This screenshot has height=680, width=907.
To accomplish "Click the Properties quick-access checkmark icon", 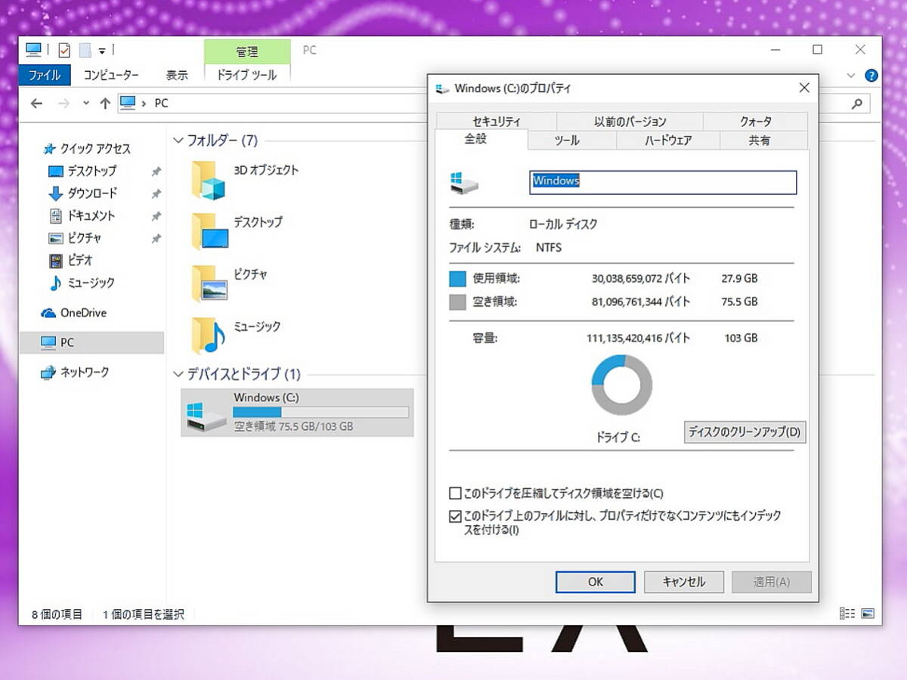I will (x=64, y=50).
